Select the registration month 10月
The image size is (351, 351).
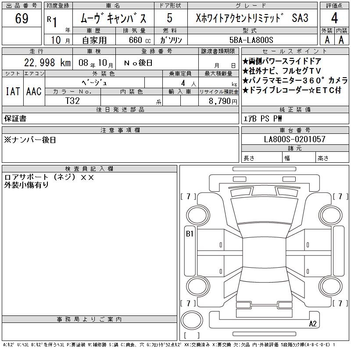tap(60, 40)
